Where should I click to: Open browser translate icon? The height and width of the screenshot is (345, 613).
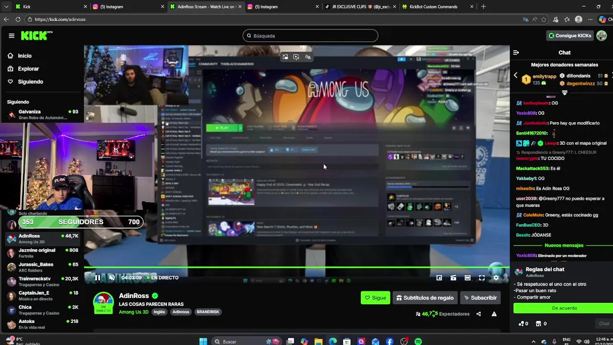click(526, 20)
